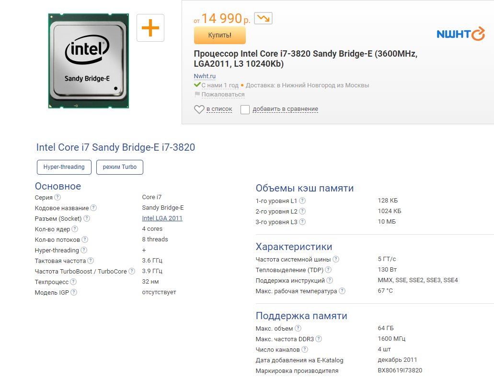
Task: Open help icon for Модель IGP
Action: (74, 292)
